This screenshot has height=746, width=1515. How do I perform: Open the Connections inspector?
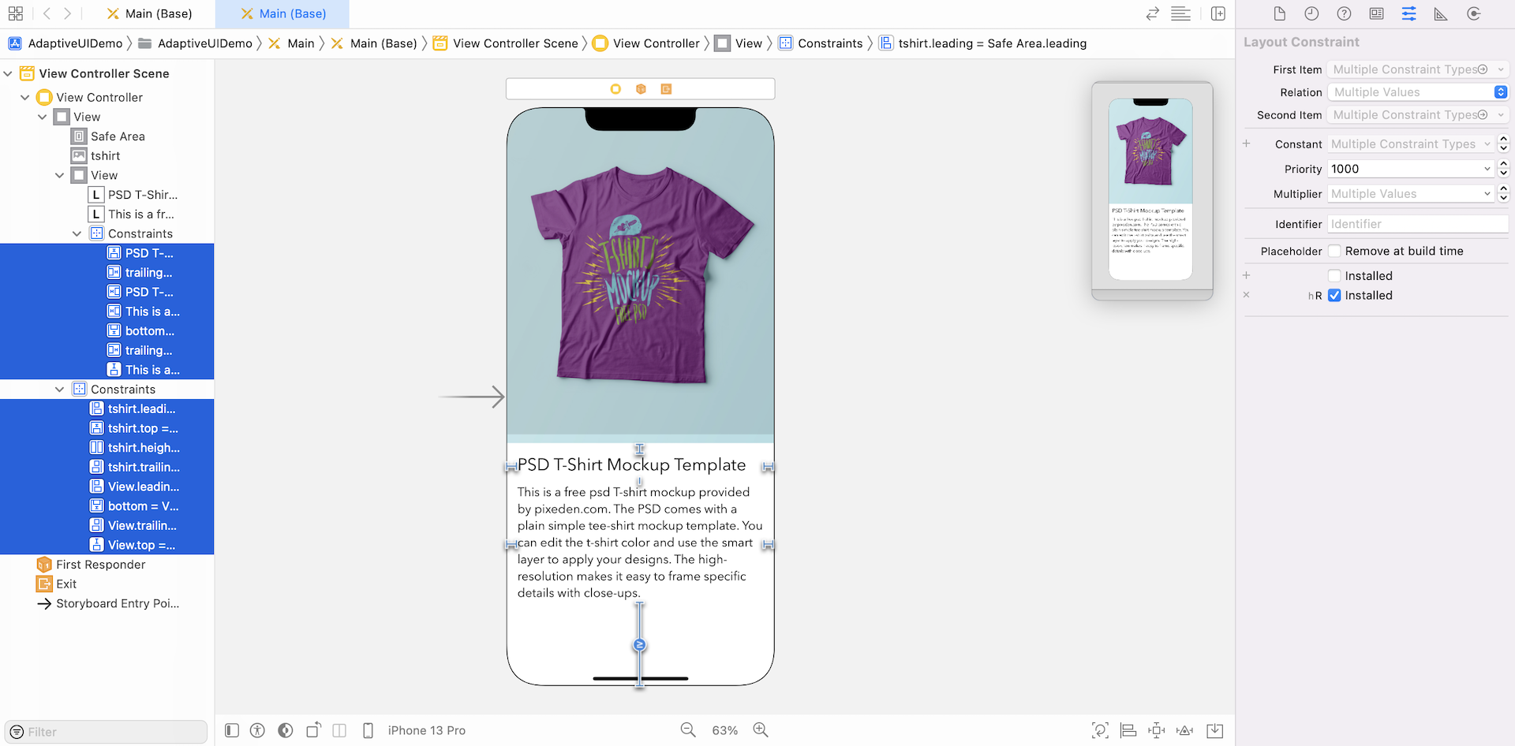[x=1473, y=14]
